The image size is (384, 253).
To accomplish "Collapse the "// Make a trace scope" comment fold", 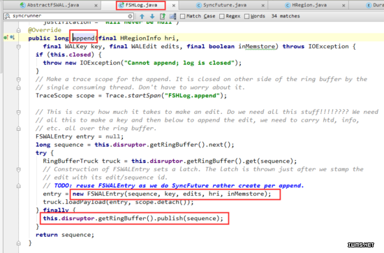I will coord(19,80).
